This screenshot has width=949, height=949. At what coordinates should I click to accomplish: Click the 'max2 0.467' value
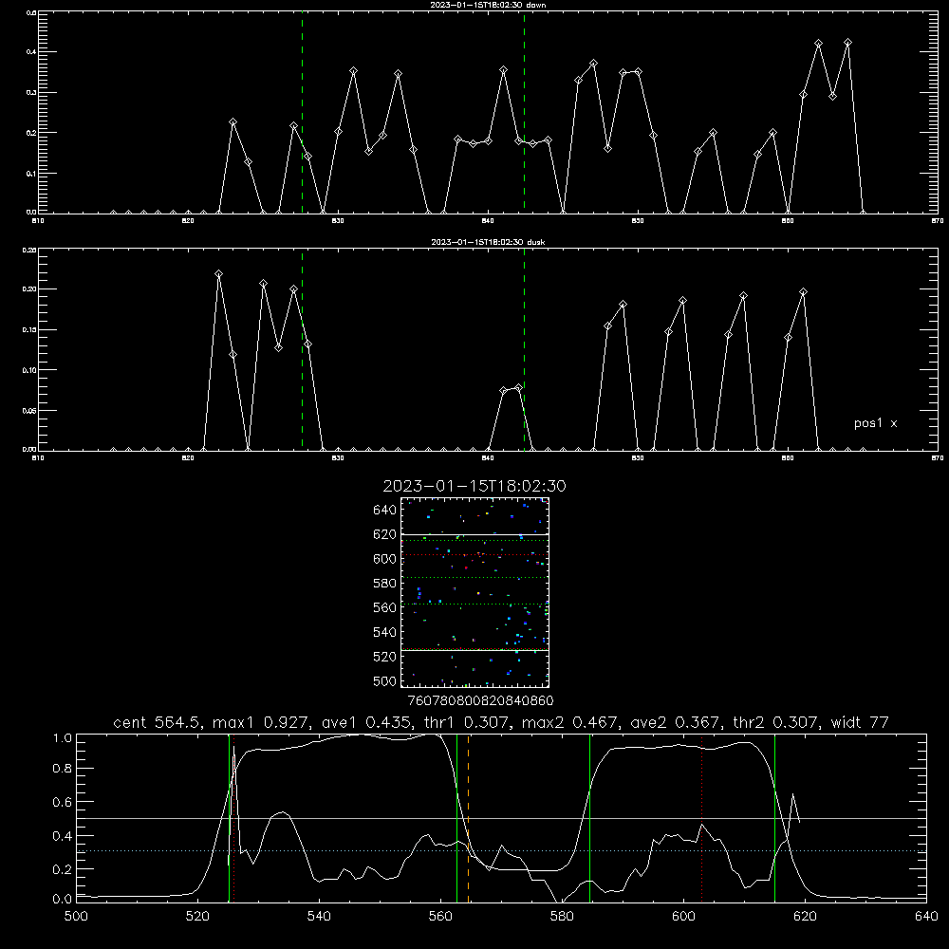click(569, 722)
